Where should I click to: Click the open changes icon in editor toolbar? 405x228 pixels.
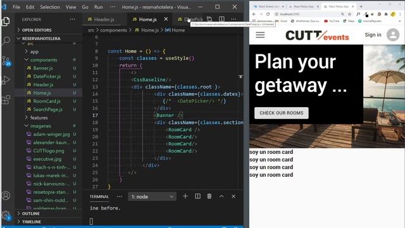209,19
